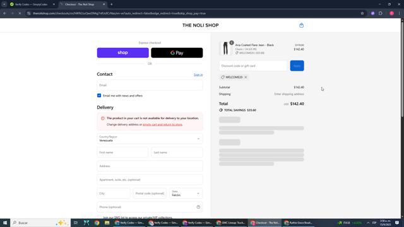Open the Chrome profile avatar
The height and width of the screenshot is (227, 404).
click(391, 13)
